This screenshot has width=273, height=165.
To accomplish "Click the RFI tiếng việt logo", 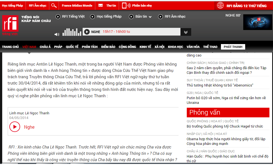I will coord(10,25).
